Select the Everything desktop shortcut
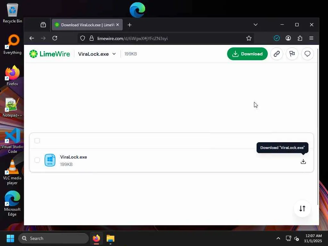Viewport: 328px width, 246px height. tap(12, 45)
